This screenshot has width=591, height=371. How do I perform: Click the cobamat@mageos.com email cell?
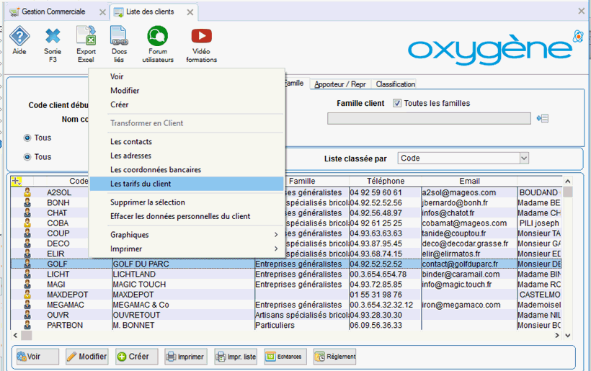coord(469,223)
